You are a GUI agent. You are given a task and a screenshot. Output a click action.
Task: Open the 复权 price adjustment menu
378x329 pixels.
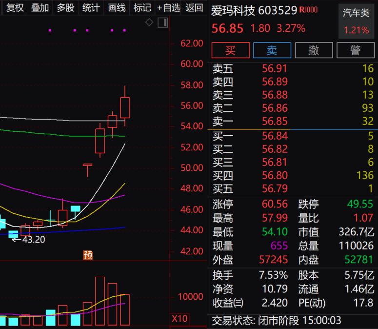pos(15,8)
